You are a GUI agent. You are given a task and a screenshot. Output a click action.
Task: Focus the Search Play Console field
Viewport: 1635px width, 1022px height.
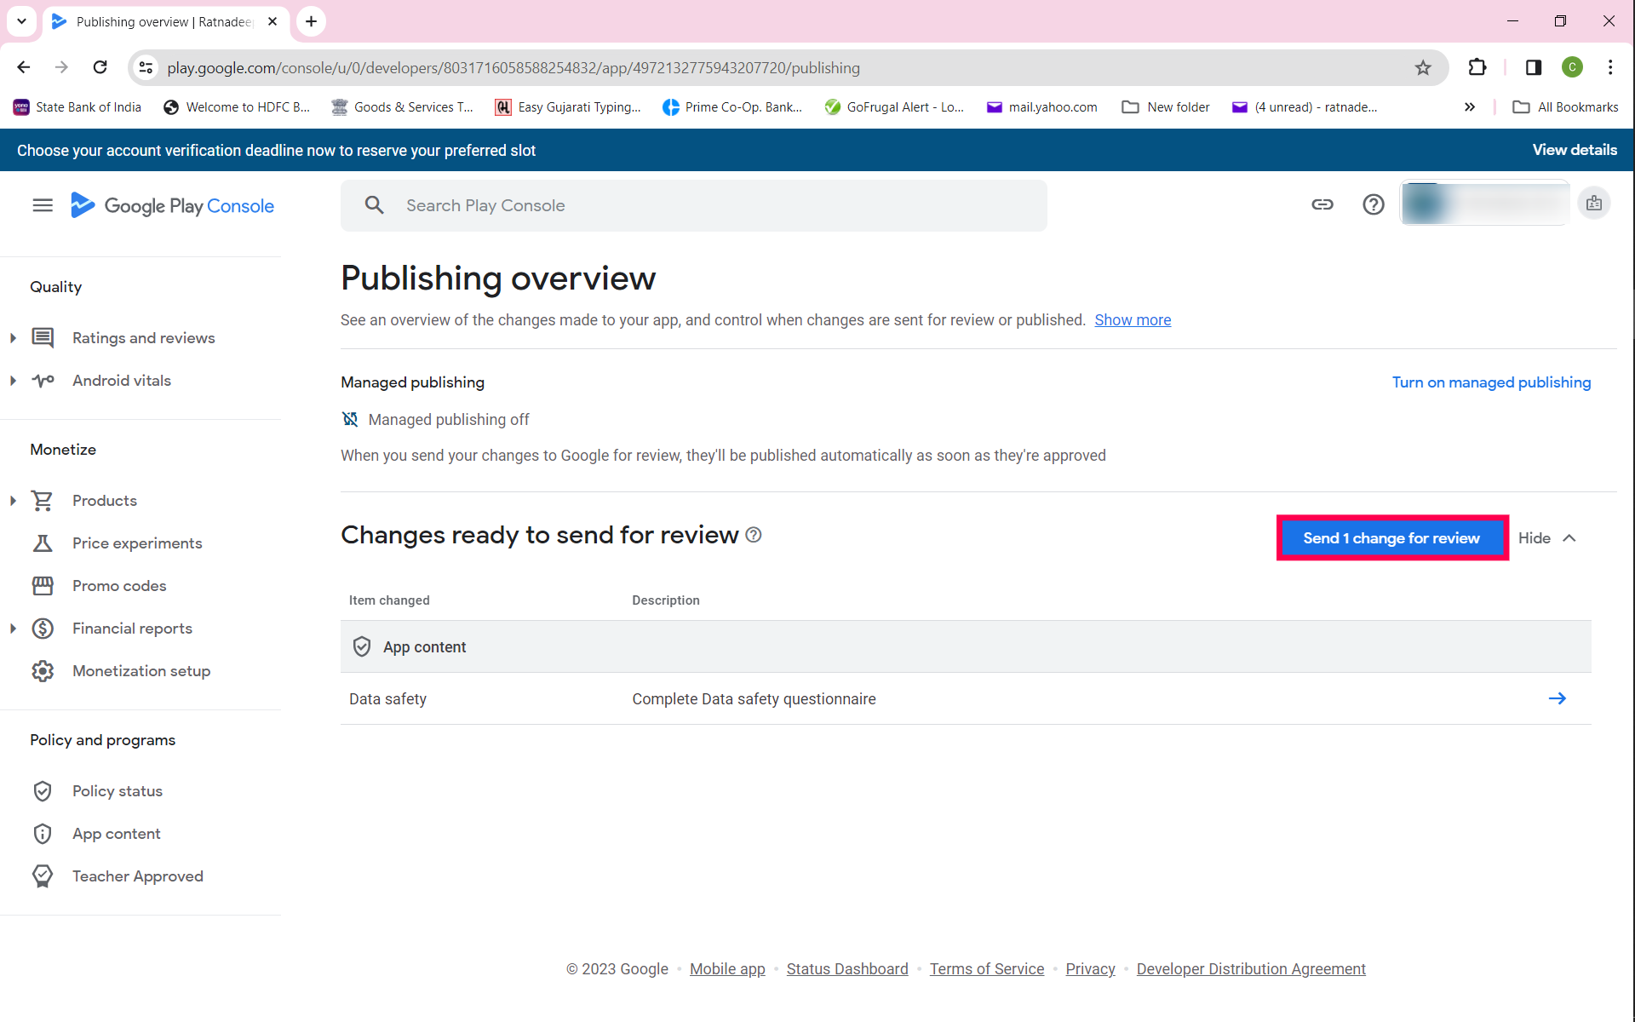click(693, 205)
